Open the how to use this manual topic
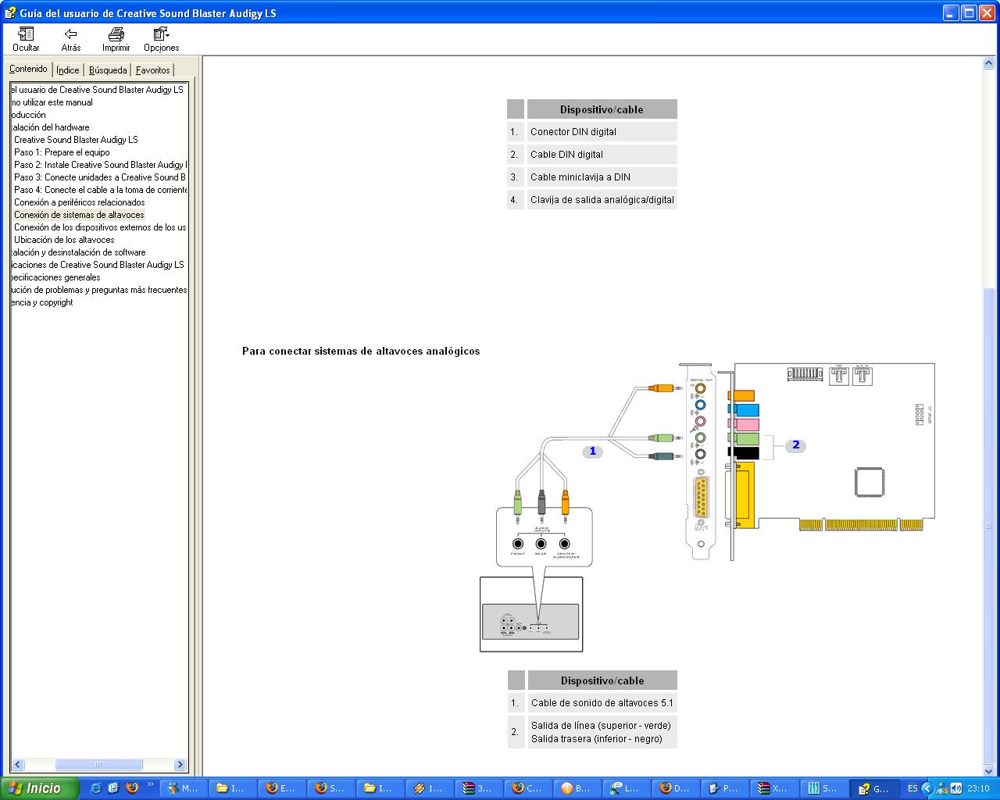This screenshot has height=800, width=1000. click(52, 102)
